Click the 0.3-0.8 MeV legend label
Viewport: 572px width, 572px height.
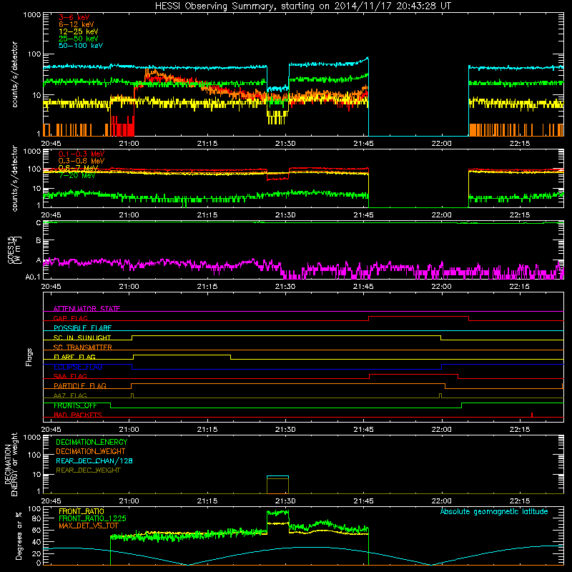(82, 161)
